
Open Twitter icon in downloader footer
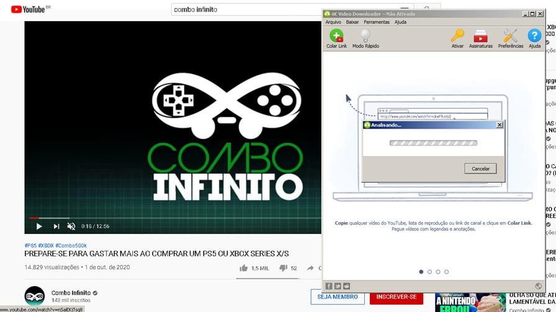pyautogui.click(x=338, y=286)
